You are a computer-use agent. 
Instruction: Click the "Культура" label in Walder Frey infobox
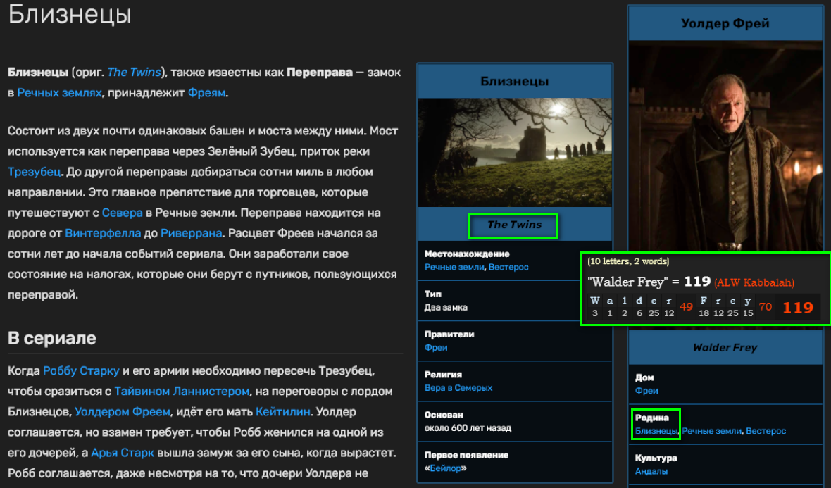click(x=656, y=458)
